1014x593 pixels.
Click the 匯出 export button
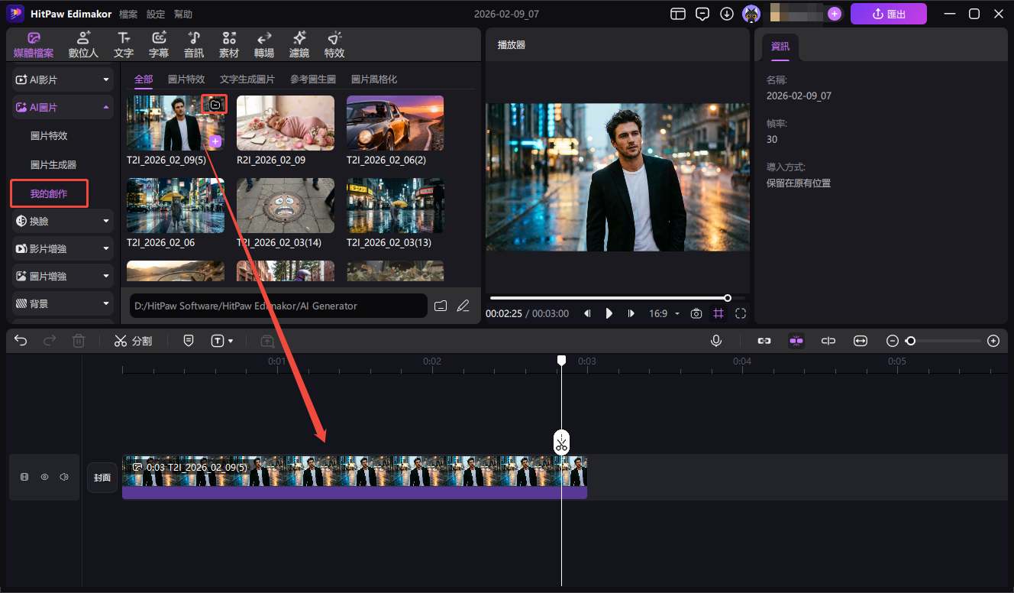click(888, 13)
